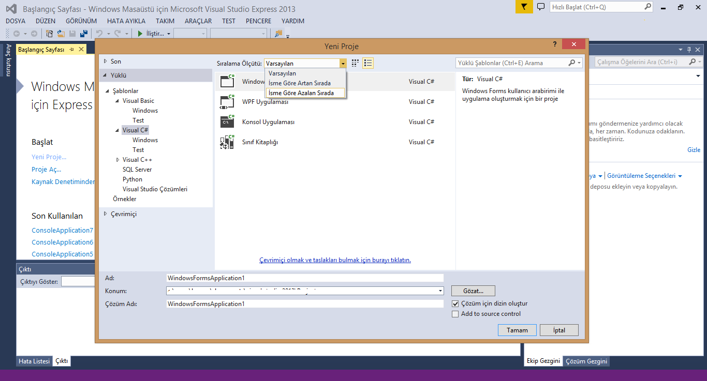Screen dimensions: 707x381
Task: Switch templates to medium icons view
Action: (355, 63)
